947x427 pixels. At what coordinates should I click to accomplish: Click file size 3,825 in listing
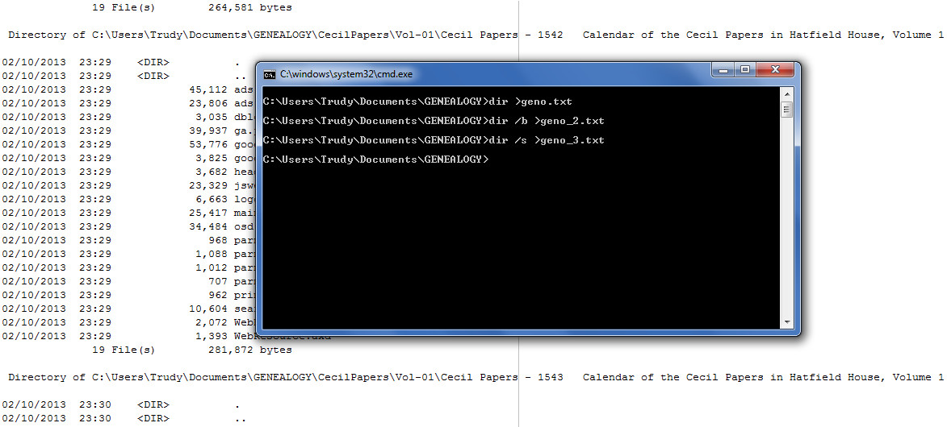pyautogui.click(x=212, y=158)
